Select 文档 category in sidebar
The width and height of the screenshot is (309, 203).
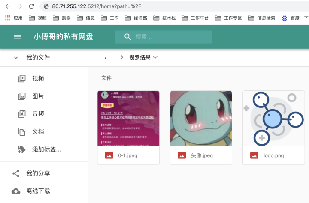point(38,131)
